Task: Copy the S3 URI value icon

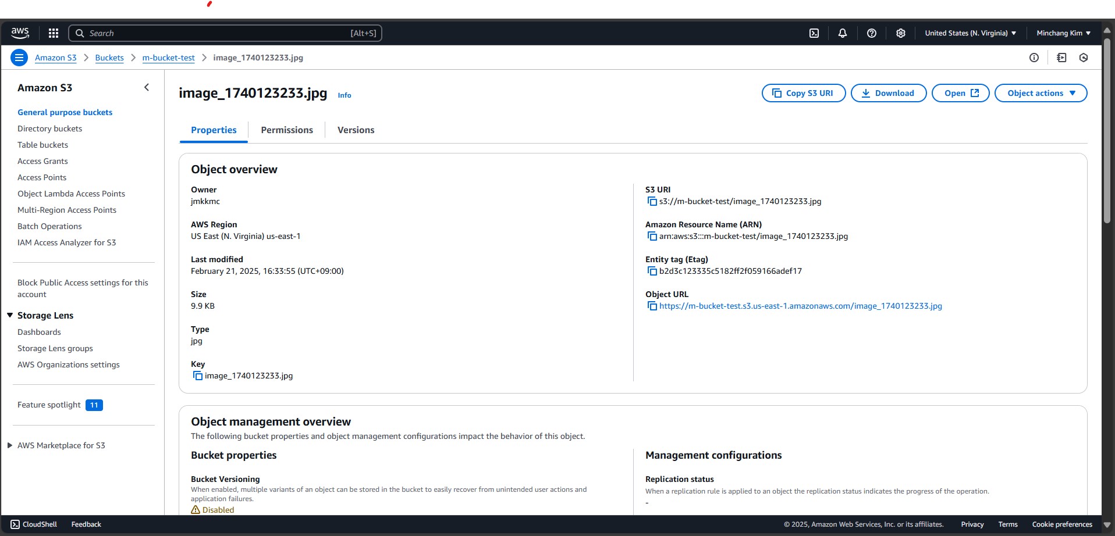Action: tap(652, 202)
